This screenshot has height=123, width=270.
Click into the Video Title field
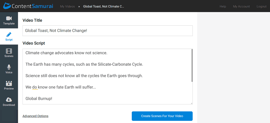(107, 31)
